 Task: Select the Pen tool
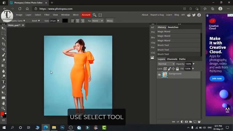pos(3,87)
